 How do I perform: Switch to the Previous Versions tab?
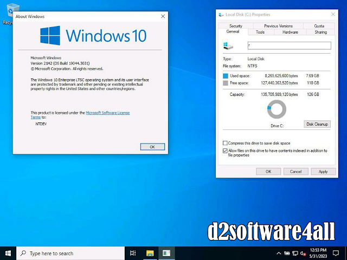click(278, 26)
